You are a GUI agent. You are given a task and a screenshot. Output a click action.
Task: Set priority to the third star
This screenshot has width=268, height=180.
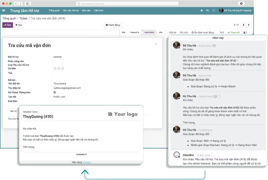[x=63, y=68]
